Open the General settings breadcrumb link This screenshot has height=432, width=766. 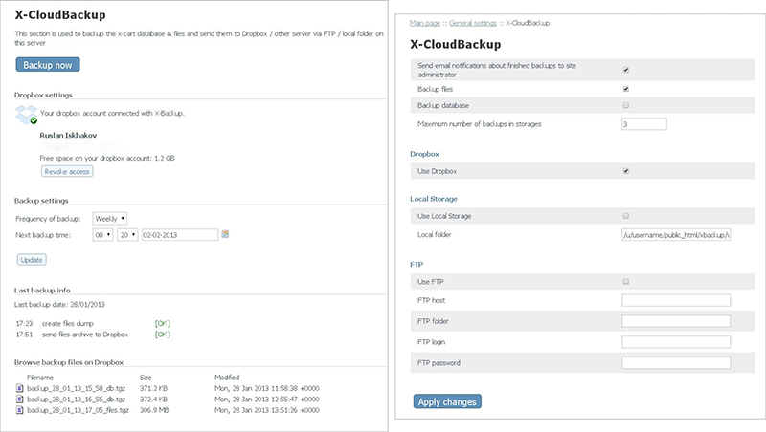point(473,23)
